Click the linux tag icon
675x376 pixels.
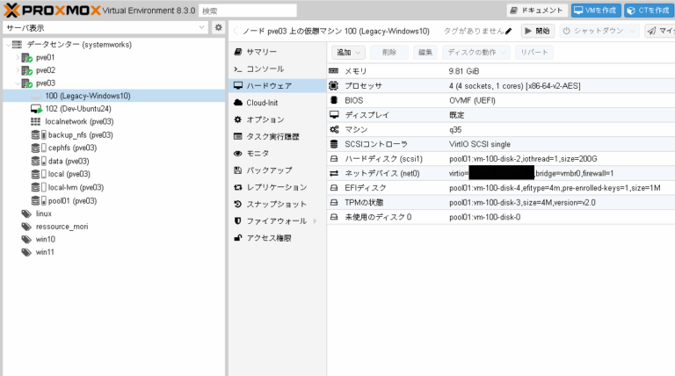(x=26, y=213)
